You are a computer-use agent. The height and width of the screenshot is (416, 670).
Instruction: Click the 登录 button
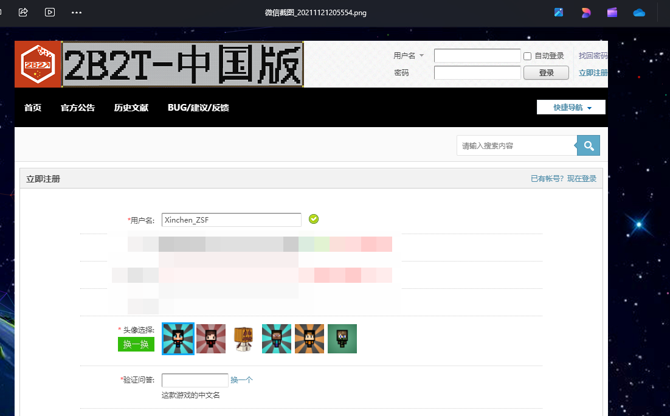[546, 73]
